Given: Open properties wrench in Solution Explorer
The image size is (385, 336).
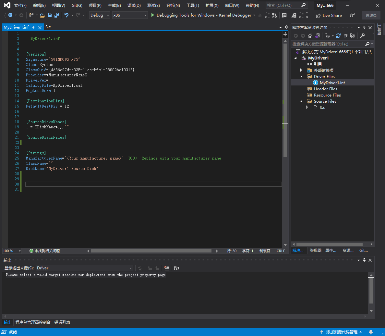Looking at the screenshot, I should (x=362, y=36).
